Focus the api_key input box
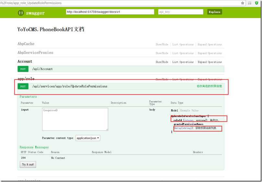Screen dimensions: 262x182 coord(181,12)
